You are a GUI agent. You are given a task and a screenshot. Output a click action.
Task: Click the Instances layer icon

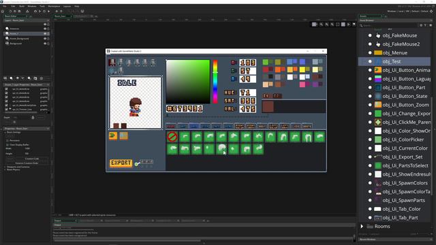click(x=7, y=29)
